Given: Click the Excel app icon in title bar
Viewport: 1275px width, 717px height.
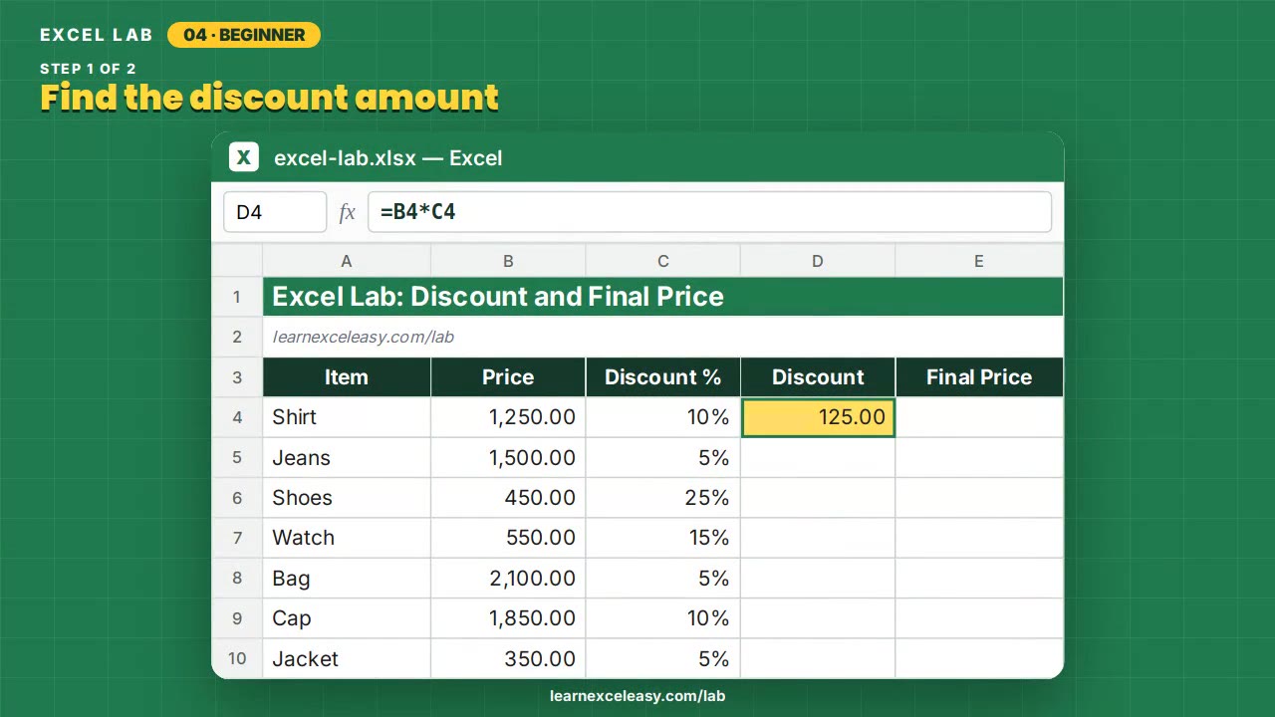Looking at the screenshot, I should point(243,157).
